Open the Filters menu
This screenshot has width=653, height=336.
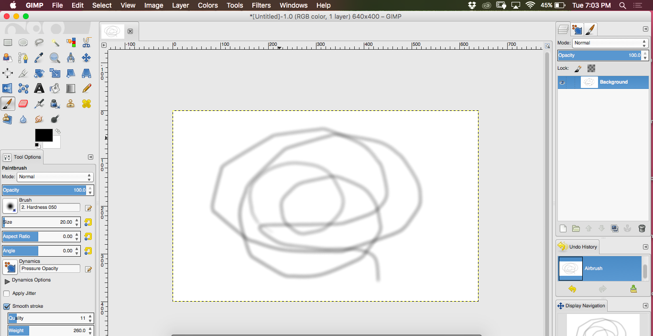(261, 5)
